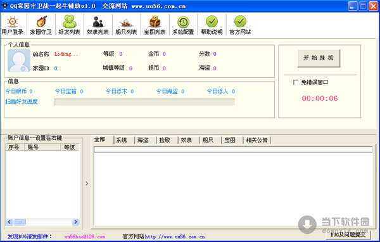The height and width of the screenshot is (242, 380).
Task: Click the 账号 column header
Action: coord(42,147)
